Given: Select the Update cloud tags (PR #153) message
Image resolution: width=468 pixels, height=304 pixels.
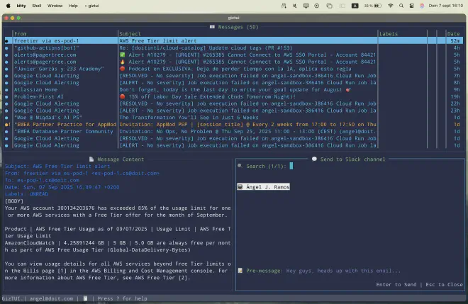Looking at the screenshot, I should point(234,47).
